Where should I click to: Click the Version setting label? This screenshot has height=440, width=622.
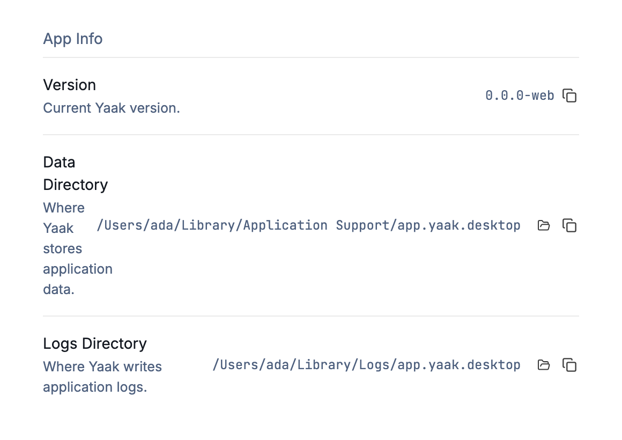tap(69, 85)
